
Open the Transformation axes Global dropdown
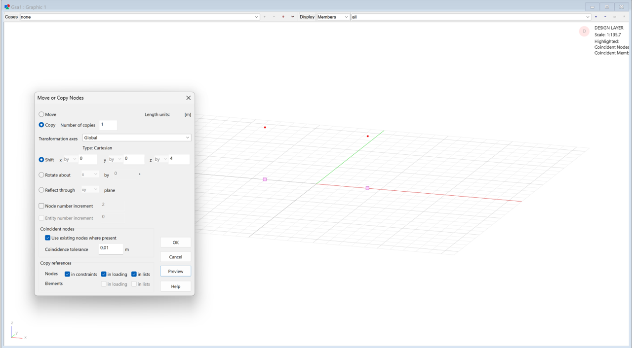(x=137, y=138)
